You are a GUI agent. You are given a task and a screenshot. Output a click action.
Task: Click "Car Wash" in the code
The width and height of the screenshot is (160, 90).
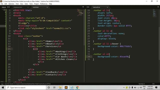click(x=61, y=57)
